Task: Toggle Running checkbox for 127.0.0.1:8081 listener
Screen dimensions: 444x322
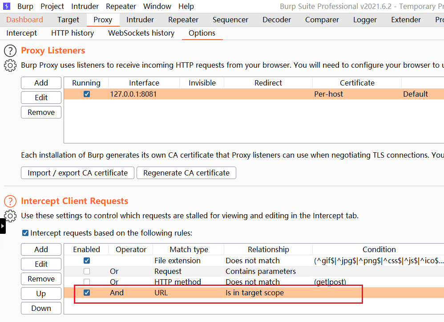Action: click(87, 94)
